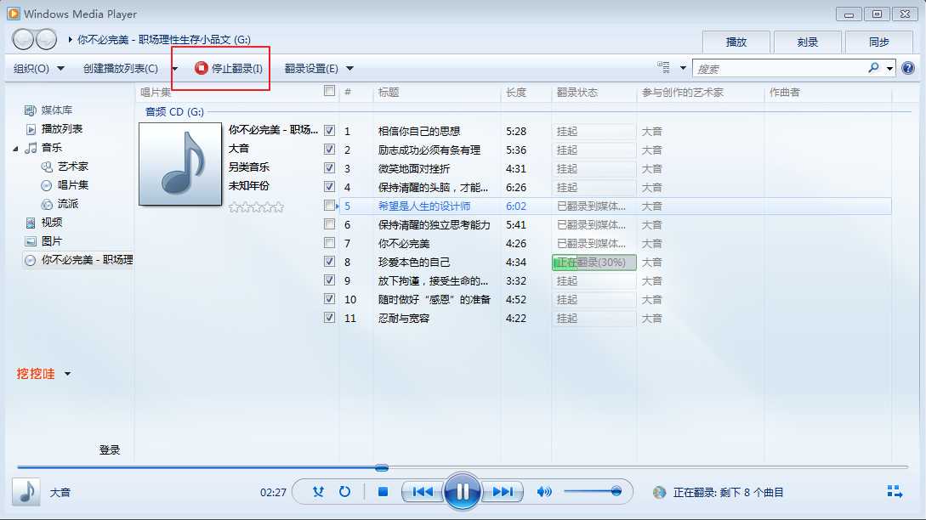Open the 翻录设置(E) dropdown
Viewport: 926px width, 520px height.
319,69
